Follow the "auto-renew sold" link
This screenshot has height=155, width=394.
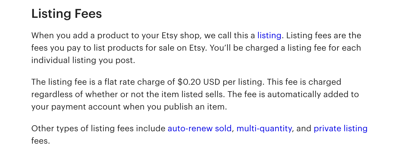point(199,128)
